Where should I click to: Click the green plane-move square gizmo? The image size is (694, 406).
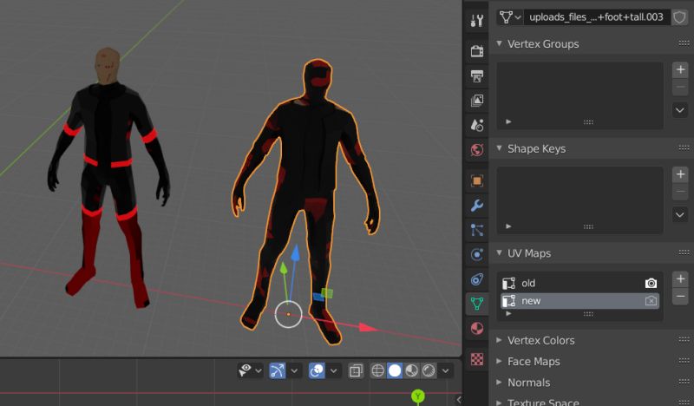point(327,293)
